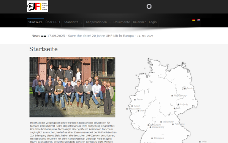Expand the Kooperationen dropdown arrow
Viewport: 228px width, 143px height.
click(x=110, y=23)
